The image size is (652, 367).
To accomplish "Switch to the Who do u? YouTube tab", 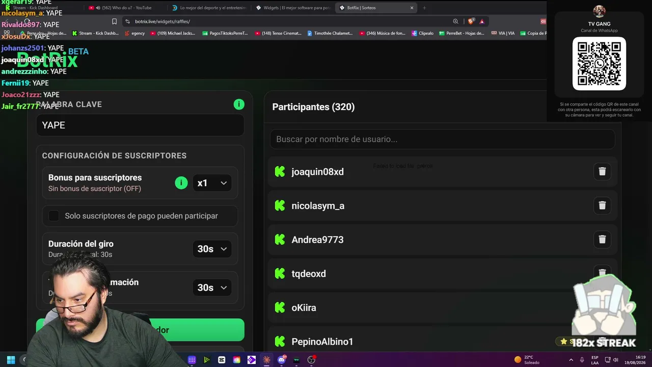I will [x=125, y=8].
